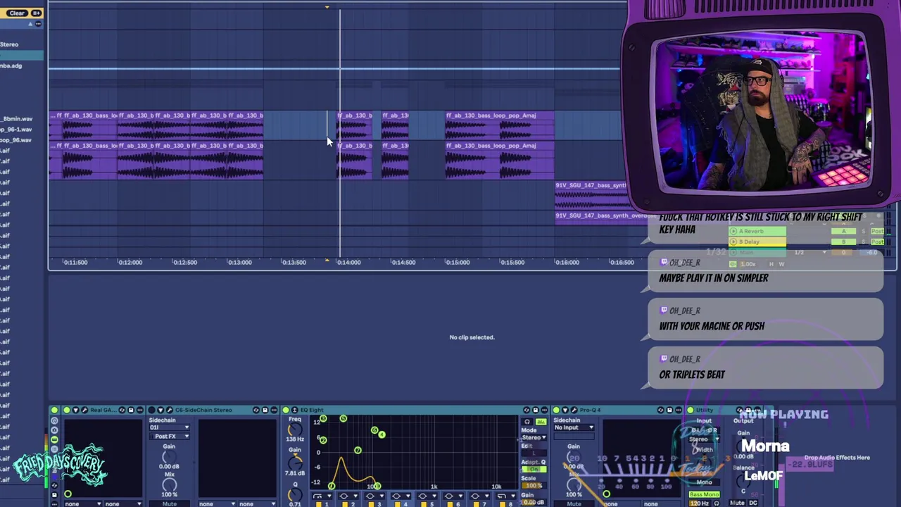Viewport: 901px width, 507px height.
Task: Open EQ Eight band 8 filter type dropdown
Action: [x=506, y=496]
